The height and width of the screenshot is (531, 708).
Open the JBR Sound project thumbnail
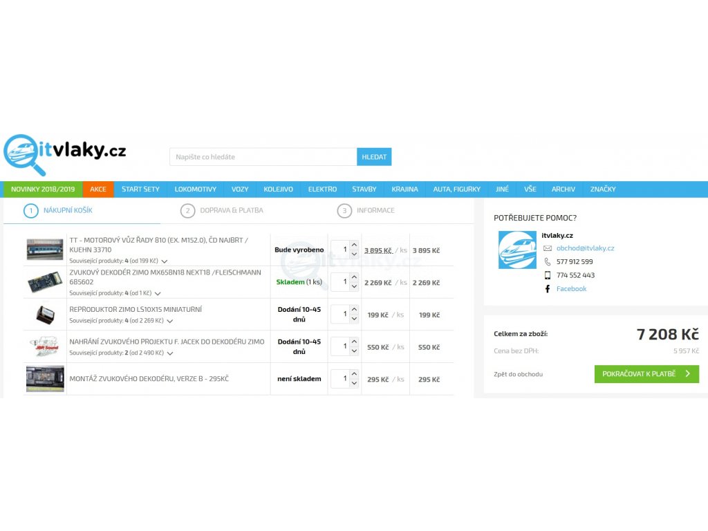pos(45,347)
